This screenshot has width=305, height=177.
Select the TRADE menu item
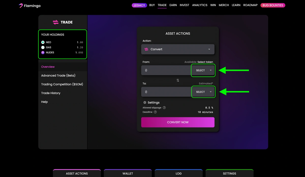pos(162,5)
